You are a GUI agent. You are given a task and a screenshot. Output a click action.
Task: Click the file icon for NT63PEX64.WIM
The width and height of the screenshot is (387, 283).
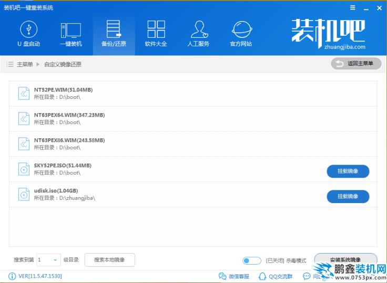click(24, 118)
